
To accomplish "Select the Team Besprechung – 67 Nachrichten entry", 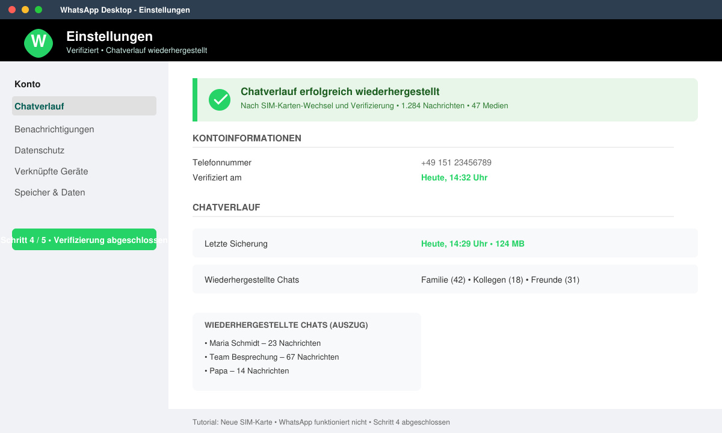I will click(x=271, y=357).
